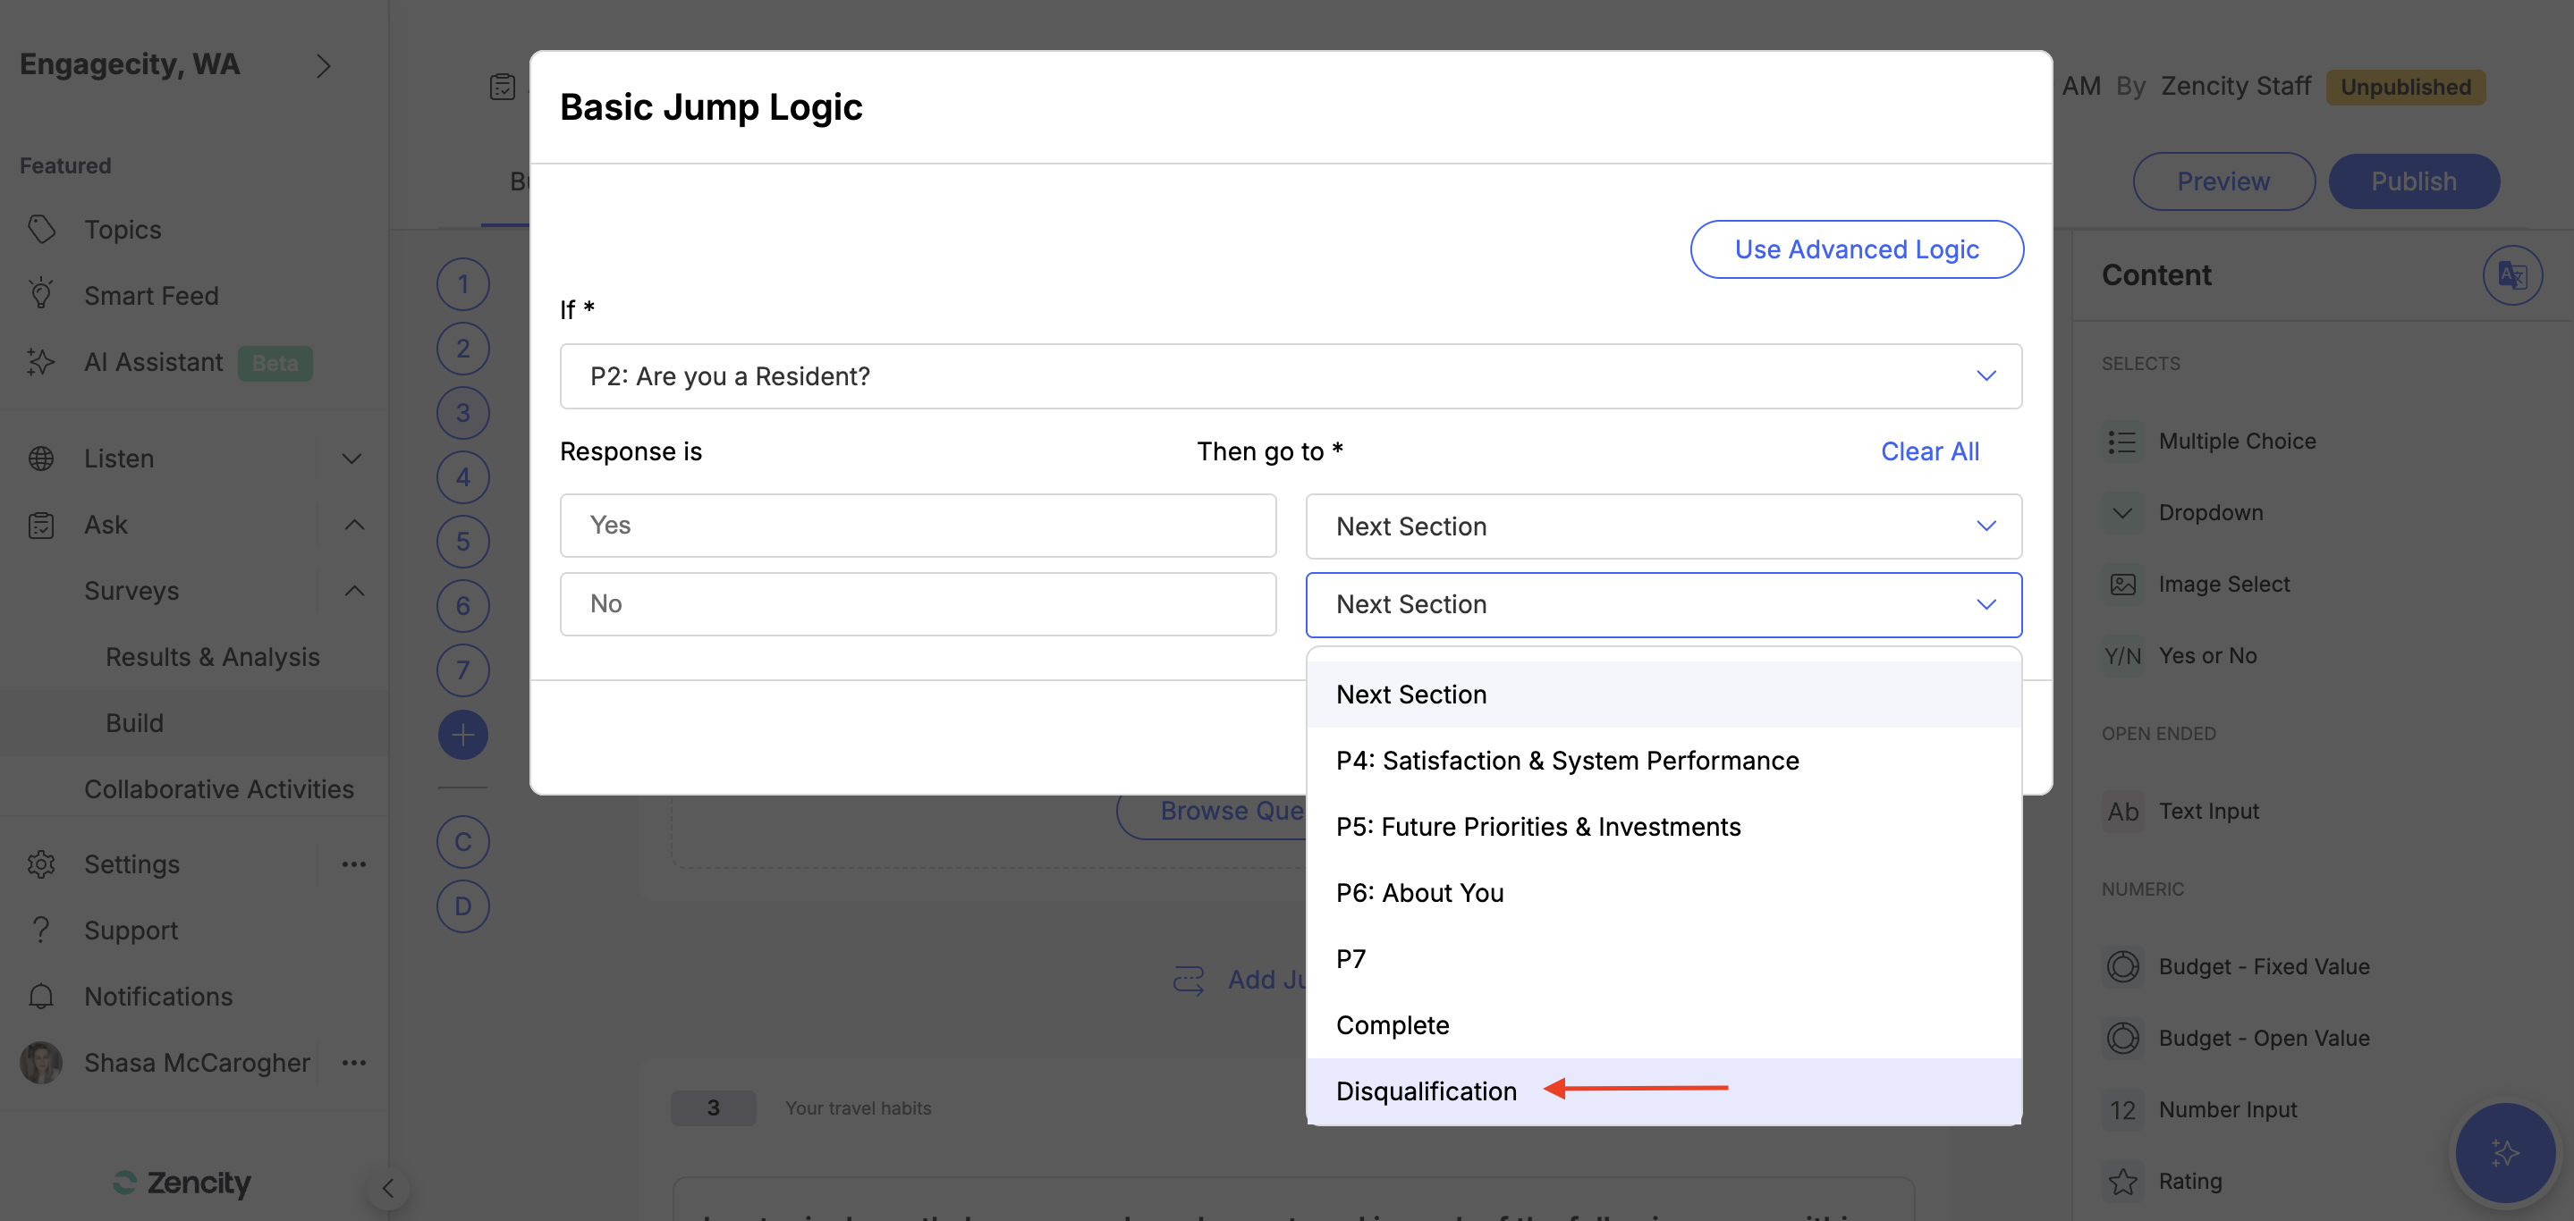Choose P6: About You option

click(1418, 893)
